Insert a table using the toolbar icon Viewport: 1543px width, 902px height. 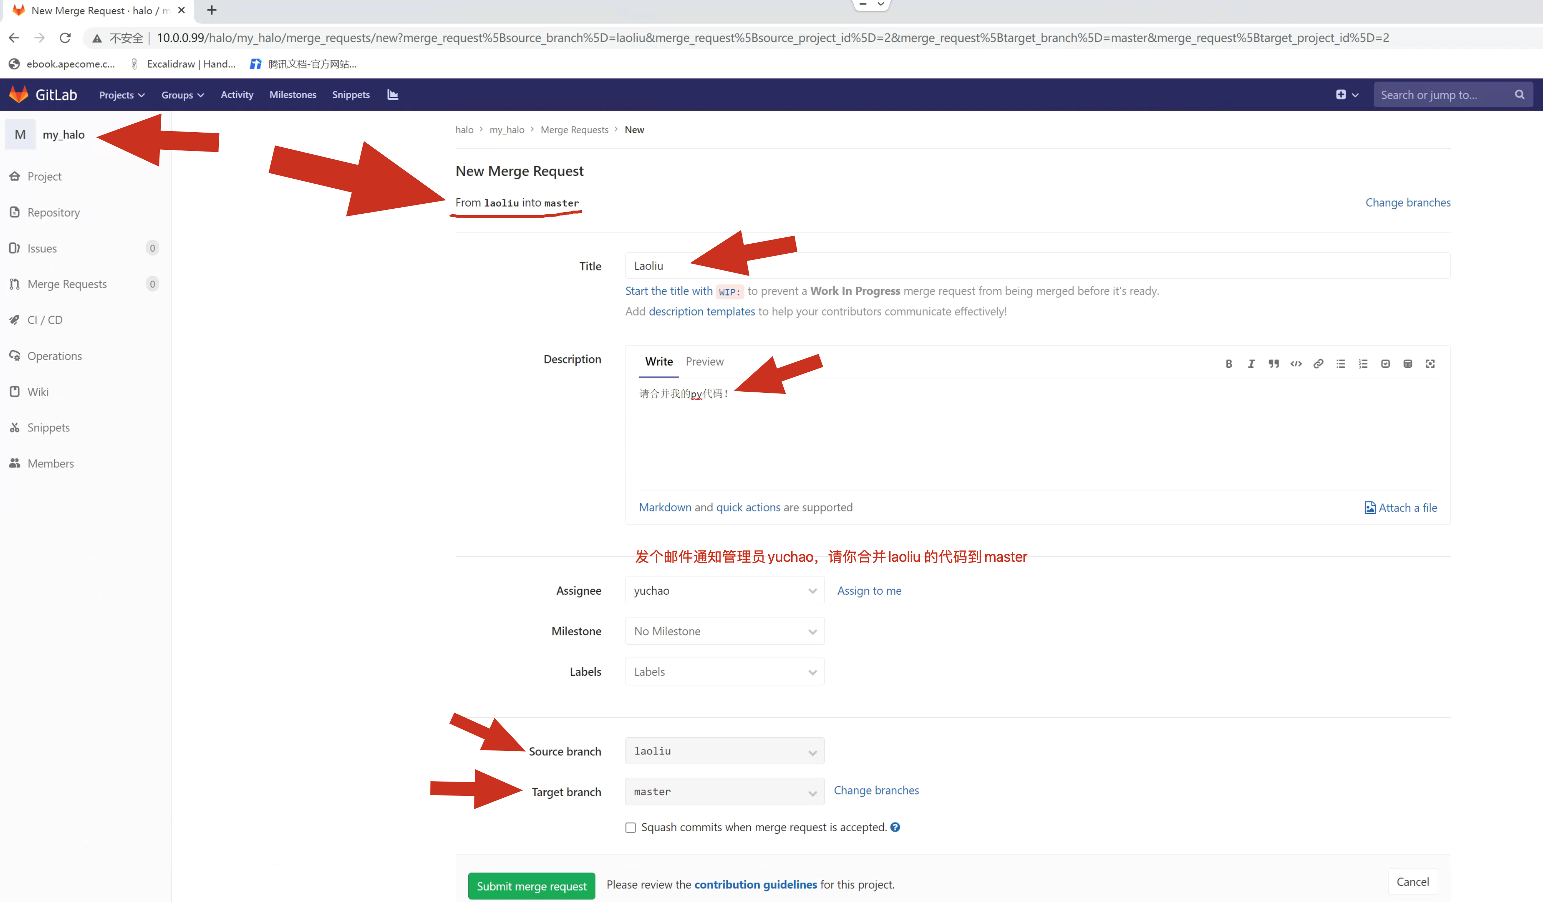[x=1408, y=363]
